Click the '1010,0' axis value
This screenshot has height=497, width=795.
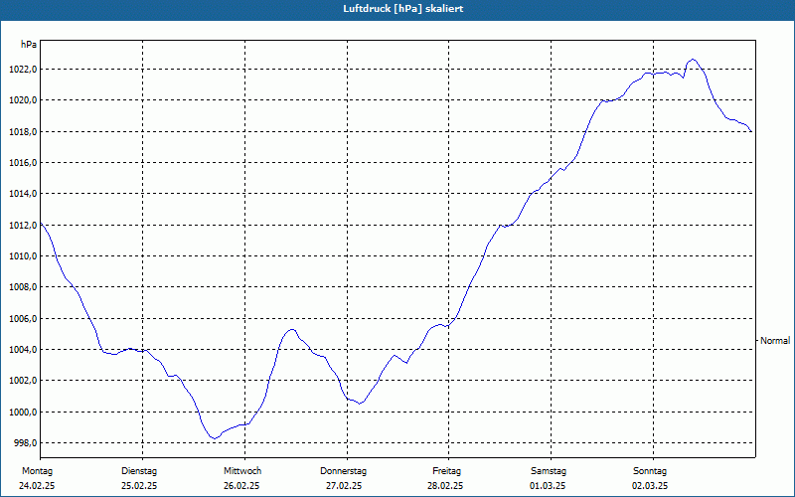click(x=23, y=256)
